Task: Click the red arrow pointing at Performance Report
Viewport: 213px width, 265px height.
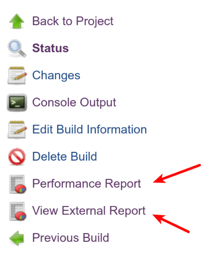Action: pyautogui.click(x=177, y=175)
